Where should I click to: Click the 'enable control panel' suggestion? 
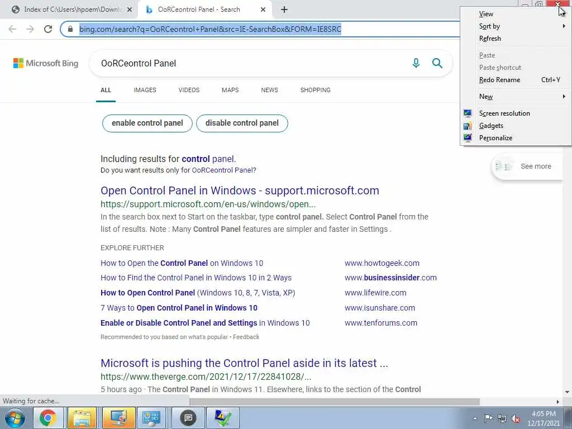tap(147, 123)
